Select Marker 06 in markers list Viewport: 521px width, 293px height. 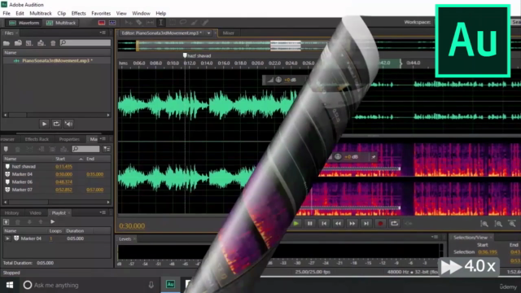[57, 182]
